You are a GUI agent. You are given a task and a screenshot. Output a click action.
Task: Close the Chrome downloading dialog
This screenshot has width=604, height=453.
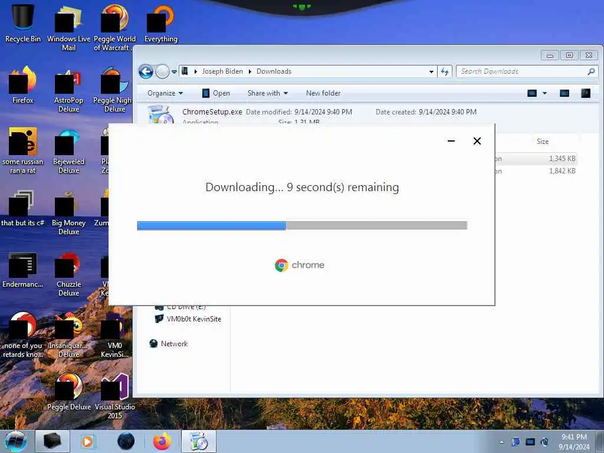[477, 141]
